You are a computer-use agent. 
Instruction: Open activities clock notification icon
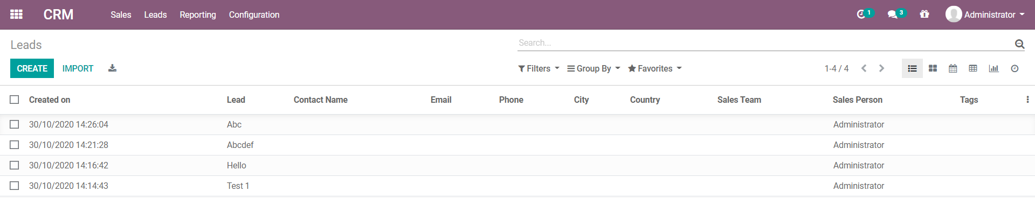[x=861, y=15]
